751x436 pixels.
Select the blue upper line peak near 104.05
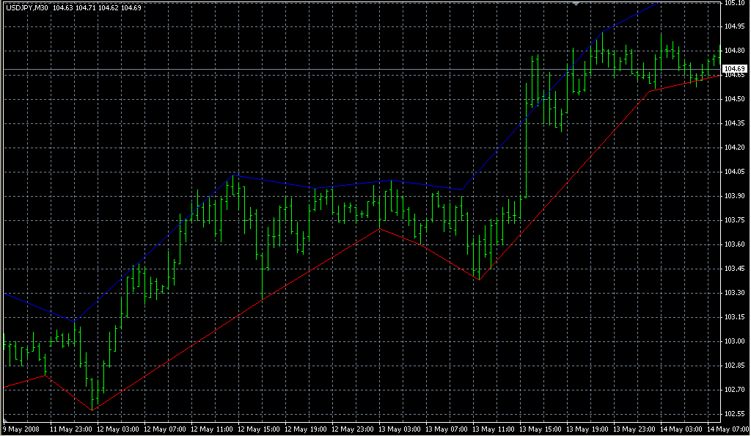pyautogui.click(x=234, y=175)
